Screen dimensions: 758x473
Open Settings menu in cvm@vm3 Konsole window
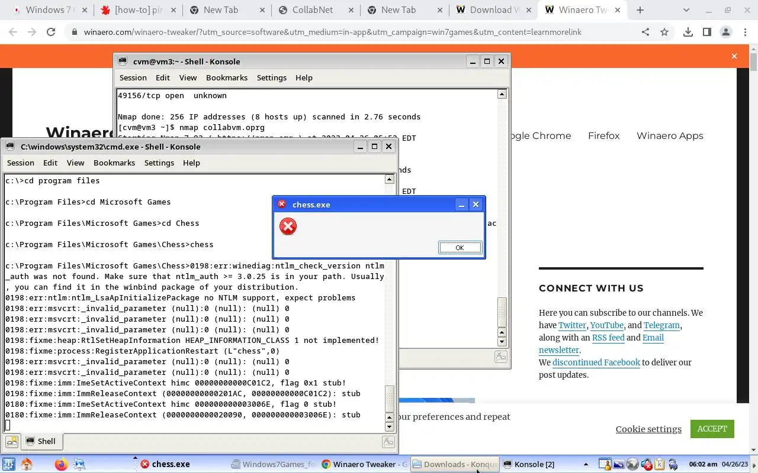[272, 77]
